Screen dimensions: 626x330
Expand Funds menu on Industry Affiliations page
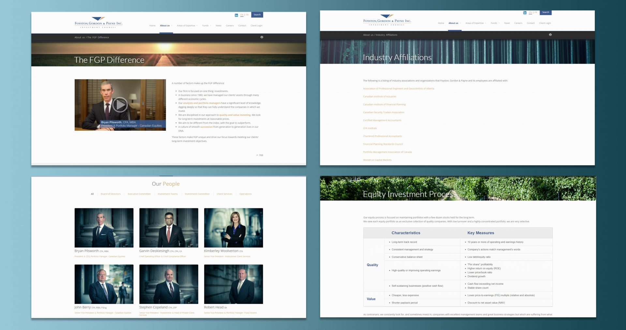495,23
